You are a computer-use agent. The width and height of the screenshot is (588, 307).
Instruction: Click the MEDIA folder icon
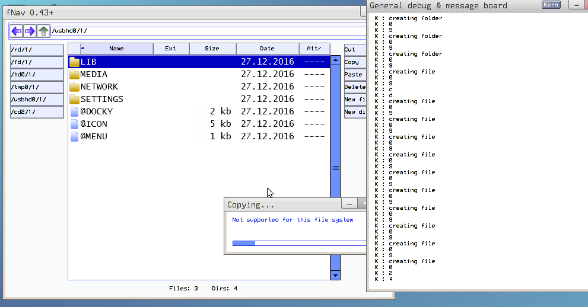pos(74,74)
